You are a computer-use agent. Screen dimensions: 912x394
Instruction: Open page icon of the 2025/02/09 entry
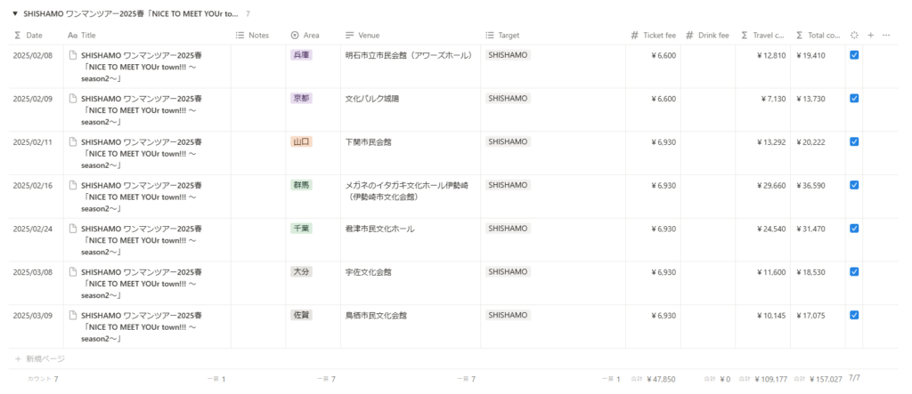coord(73,99)
